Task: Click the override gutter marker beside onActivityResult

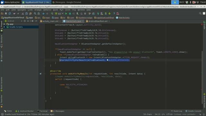Action: pos(41,74)
